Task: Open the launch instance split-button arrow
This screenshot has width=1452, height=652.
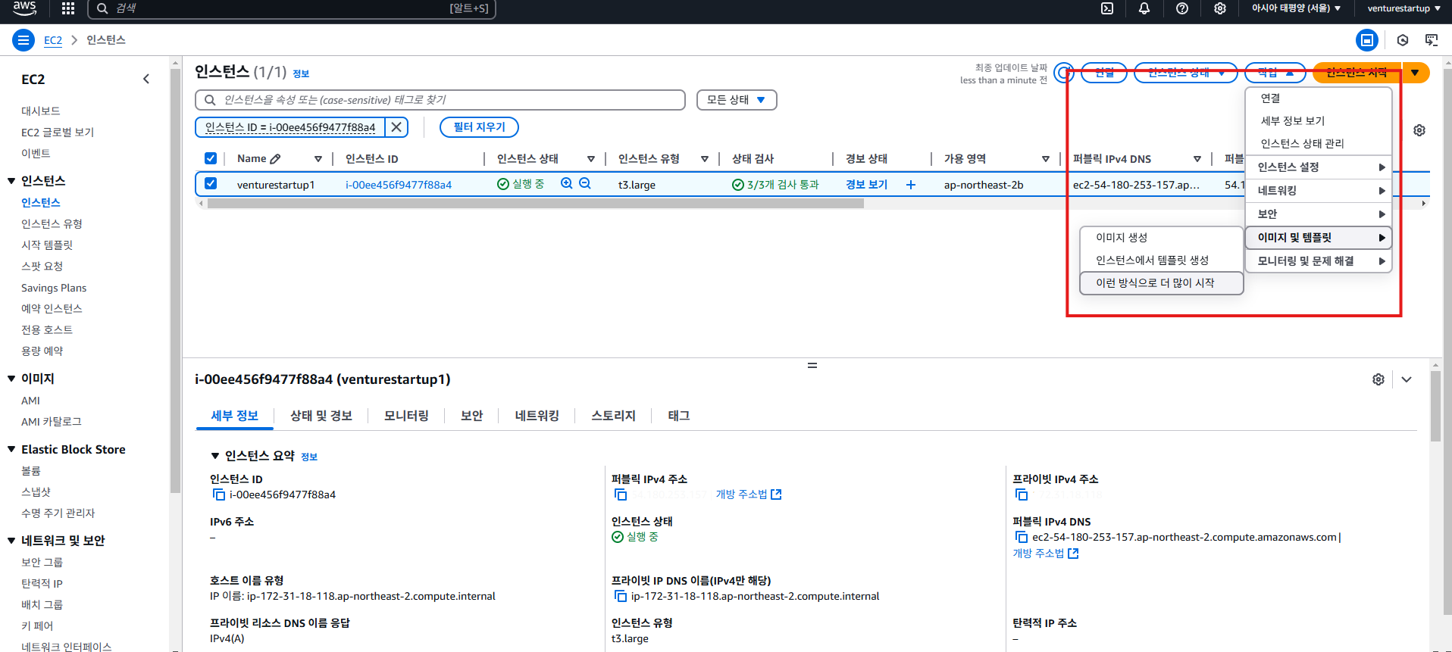Action: [1415, 73]
